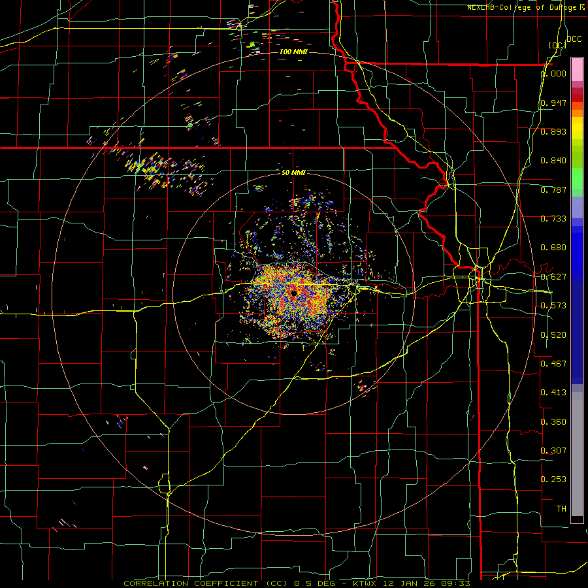
Task: Click the 0.627 value on the scale
Action: point(553,277)
